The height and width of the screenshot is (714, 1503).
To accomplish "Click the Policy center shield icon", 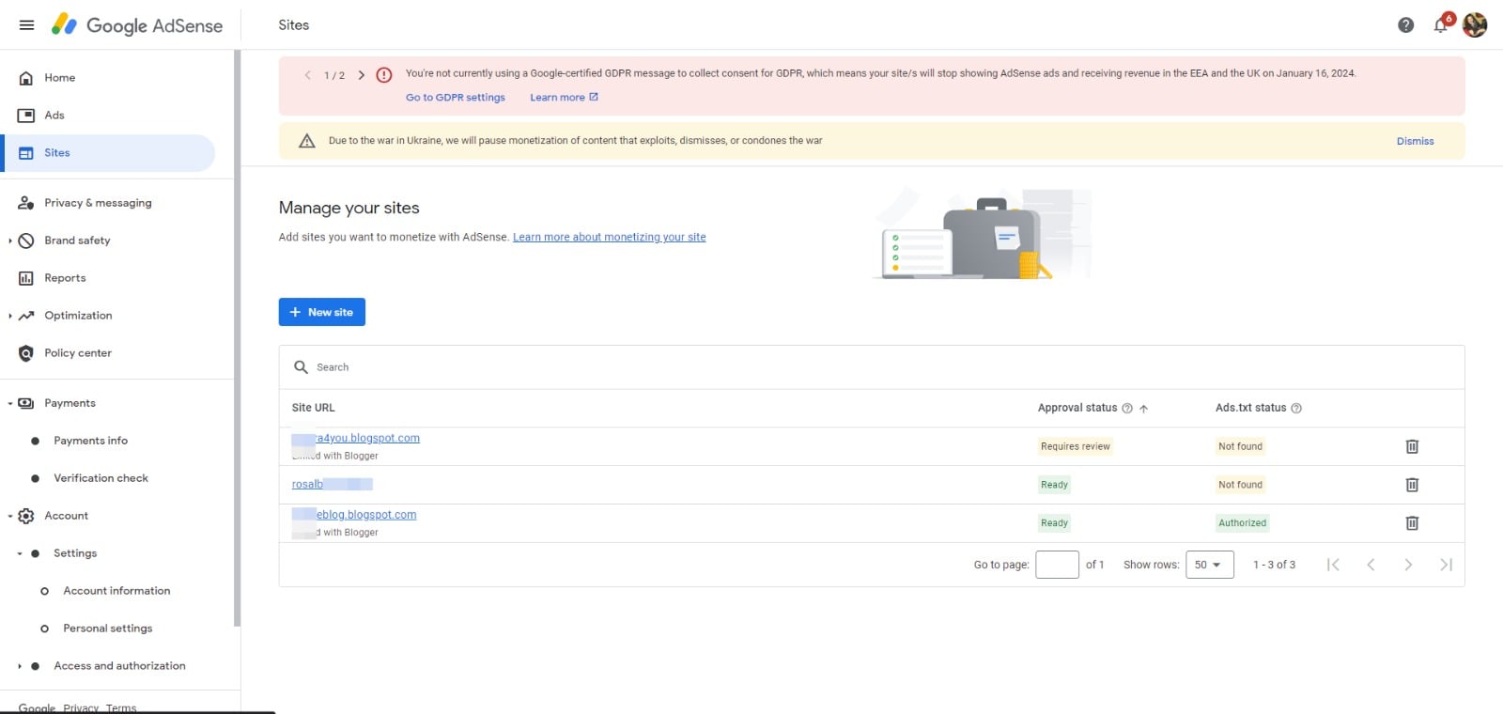I will pyautogui.click(x=26, y=353).
